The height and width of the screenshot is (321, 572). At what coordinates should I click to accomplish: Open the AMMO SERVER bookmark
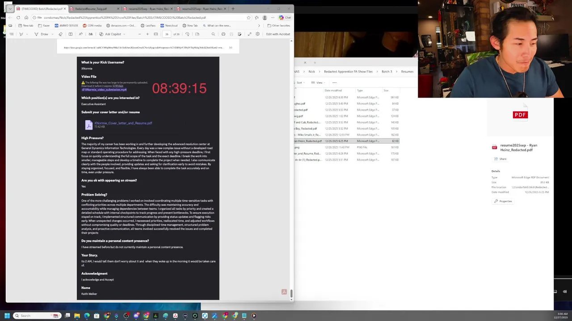click(x=66, y=25)
